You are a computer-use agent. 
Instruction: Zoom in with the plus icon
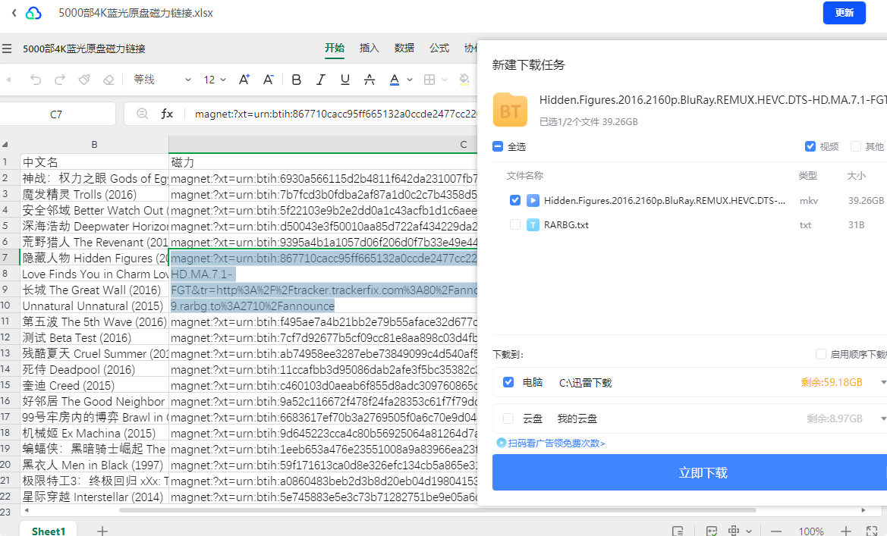point(846,531)
